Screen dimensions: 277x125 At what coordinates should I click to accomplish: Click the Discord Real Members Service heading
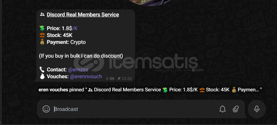click(83, 15)
